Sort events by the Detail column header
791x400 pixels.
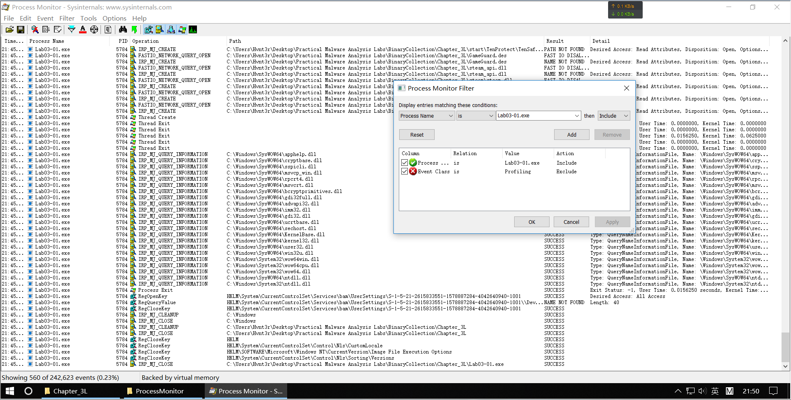point(680,41)
